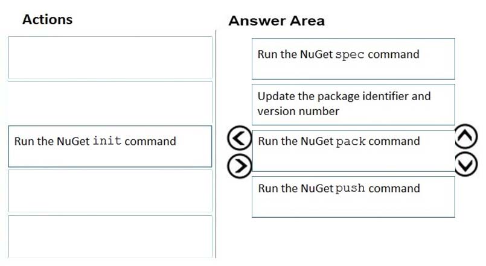This screenshot has height=266, width=486.
Task: Click the monospace word 'init' in the Actions list
Action: [x=107, y=141]
